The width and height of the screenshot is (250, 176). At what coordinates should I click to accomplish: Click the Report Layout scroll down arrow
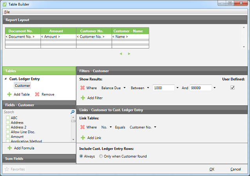(244, 47)
